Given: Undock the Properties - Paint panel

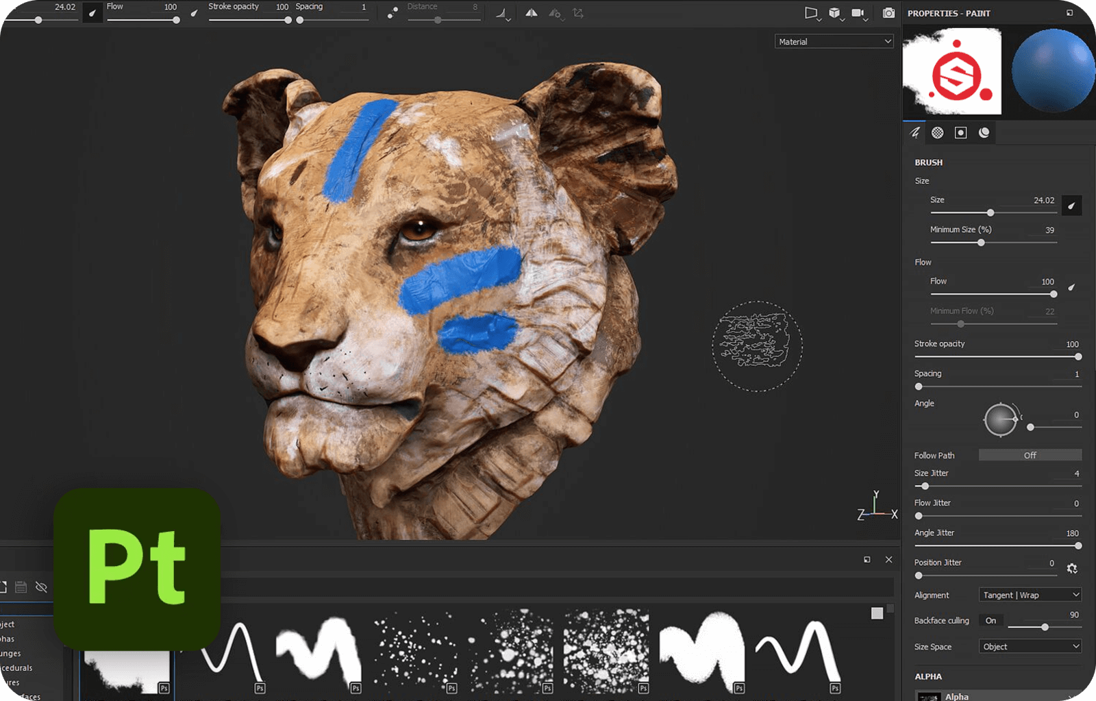Looking at the screenshot, I should tap(1069, 13).
